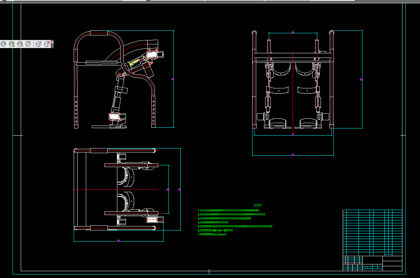Image resolution: width=420 pixels, height=278 pixels.
Task: Click the yellow component in the side view
Action: pyautogui.click(x=134, y=63)
